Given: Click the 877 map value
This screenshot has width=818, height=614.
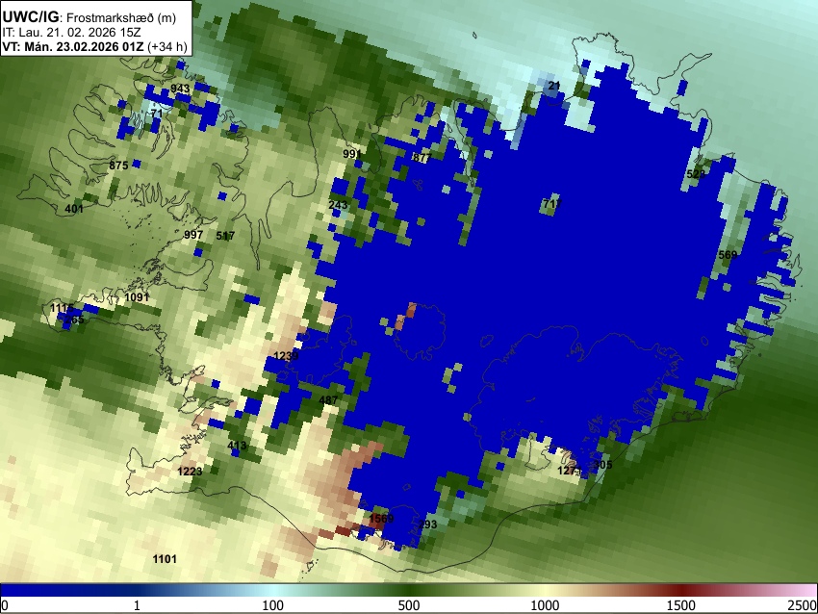Looking at the screenshot, I should (422, 158).
